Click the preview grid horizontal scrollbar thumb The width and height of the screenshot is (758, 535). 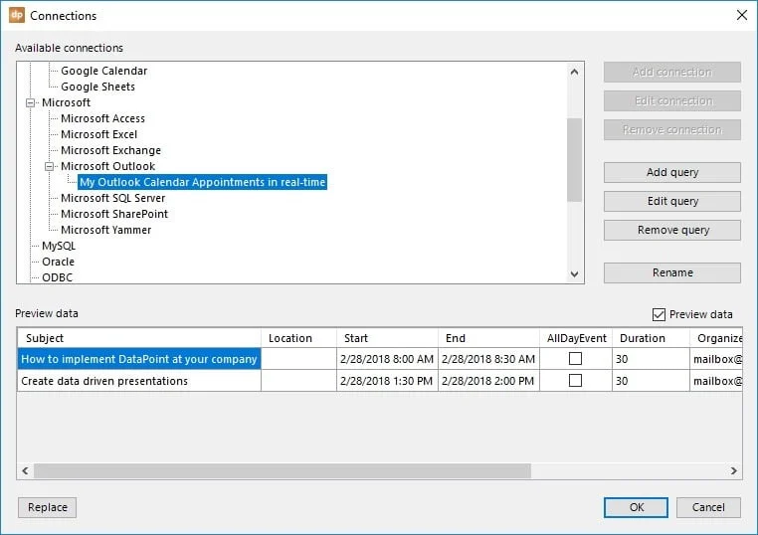pos(283,470)
